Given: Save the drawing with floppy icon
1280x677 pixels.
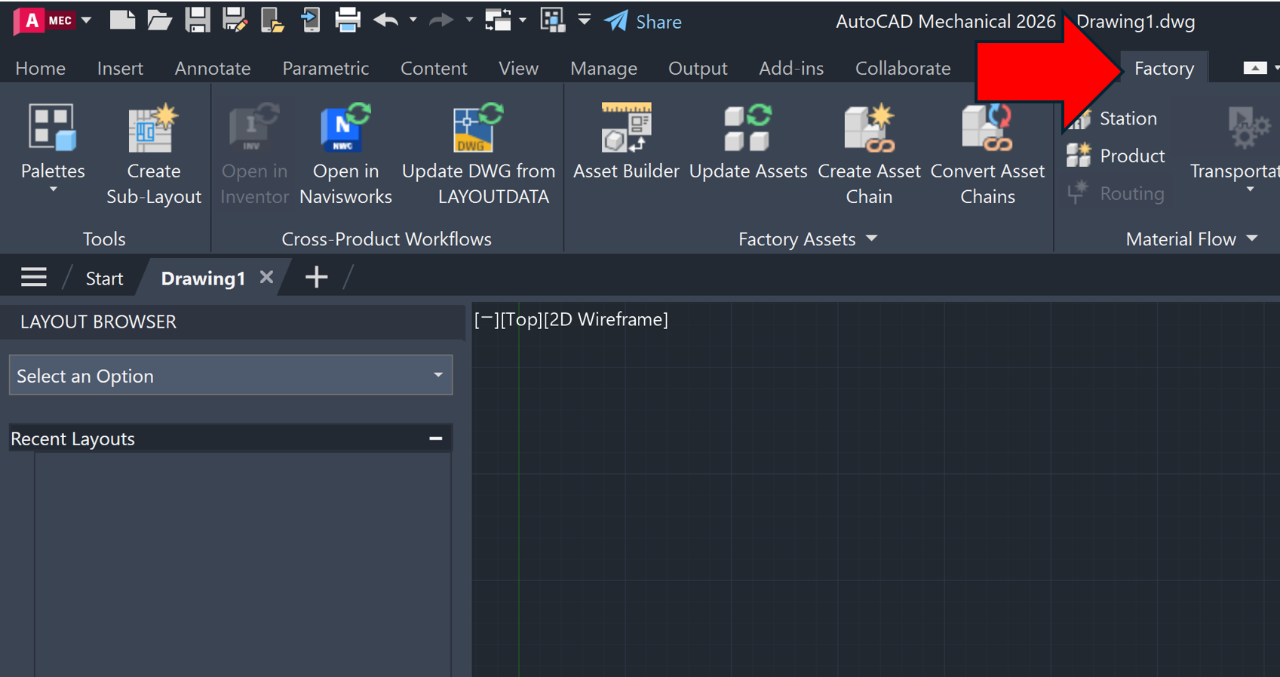Looking at the screenshot, I should coord(197,20).
